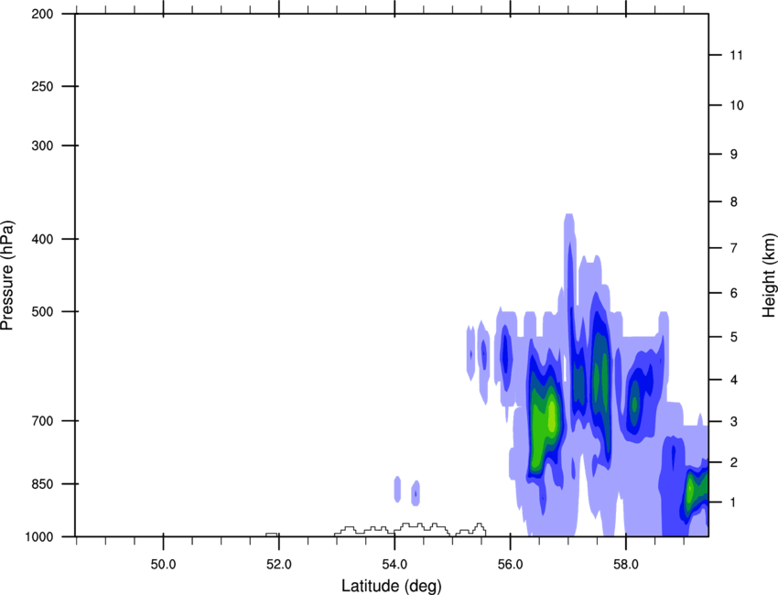Click the Height (km) axis title
Screen dimensions: 778x595
769,276
